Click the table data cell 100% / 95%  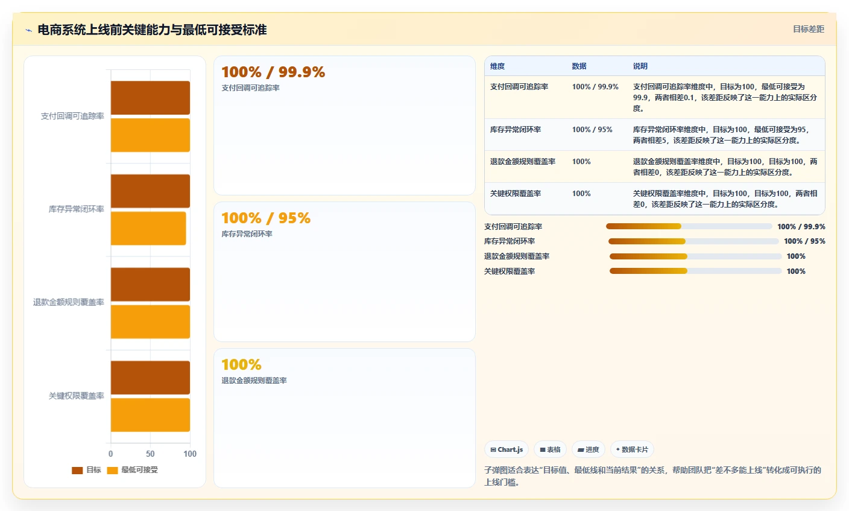click(x=592, y=130)
